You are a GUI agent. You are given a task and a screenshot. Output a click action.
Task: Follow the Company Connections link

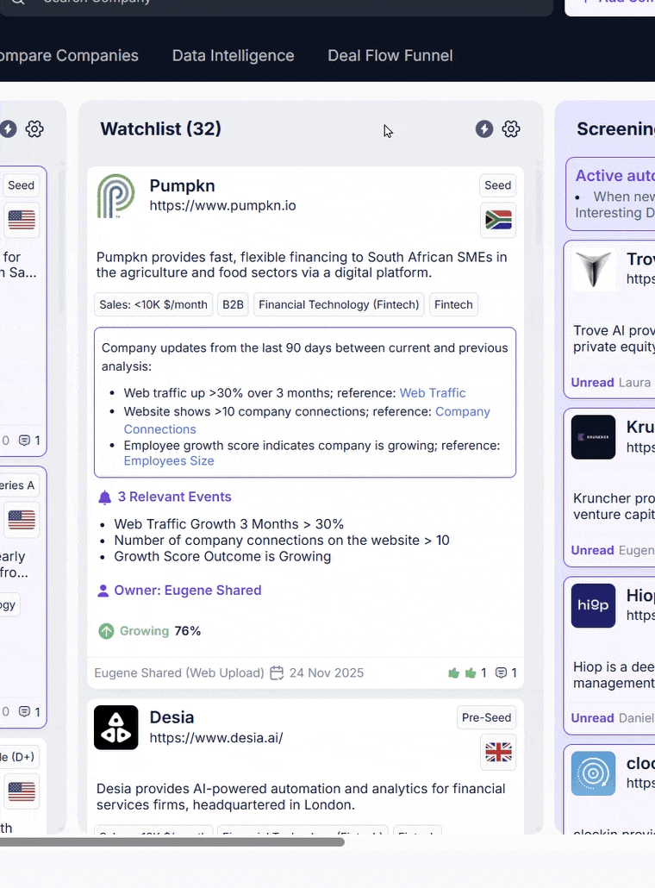click(307, 420)
